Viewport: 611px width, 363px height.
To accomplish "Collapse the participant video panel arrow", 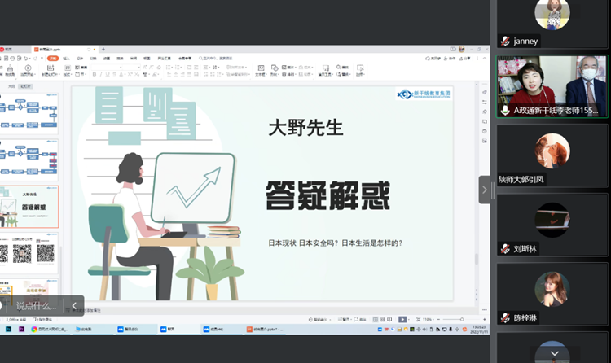I will tap(485, 190).
